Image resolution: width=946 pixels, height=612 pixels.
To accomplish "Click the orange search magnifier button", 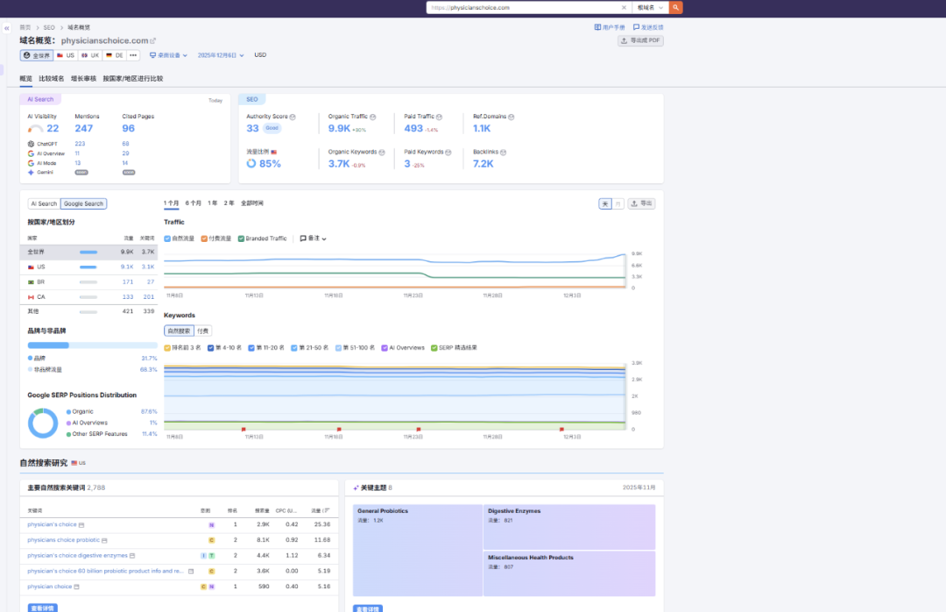I will point(675,7).
